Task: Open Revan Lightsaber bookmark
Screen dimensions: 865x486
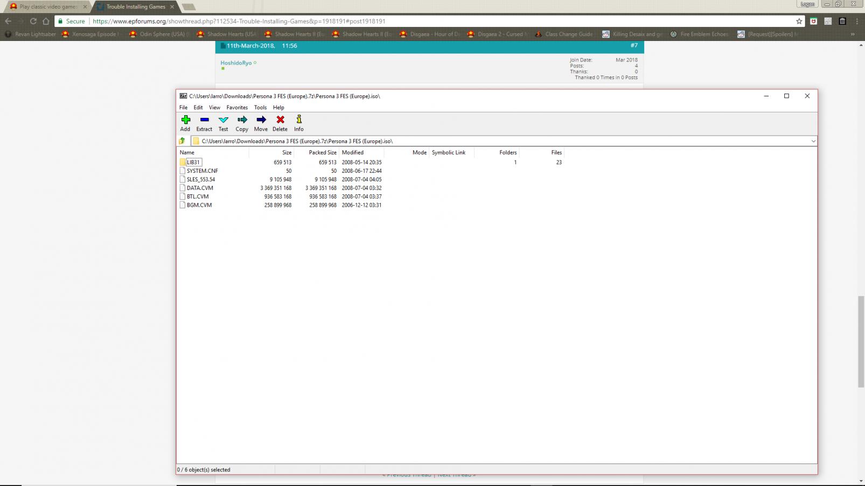Action: click(30, 34)
